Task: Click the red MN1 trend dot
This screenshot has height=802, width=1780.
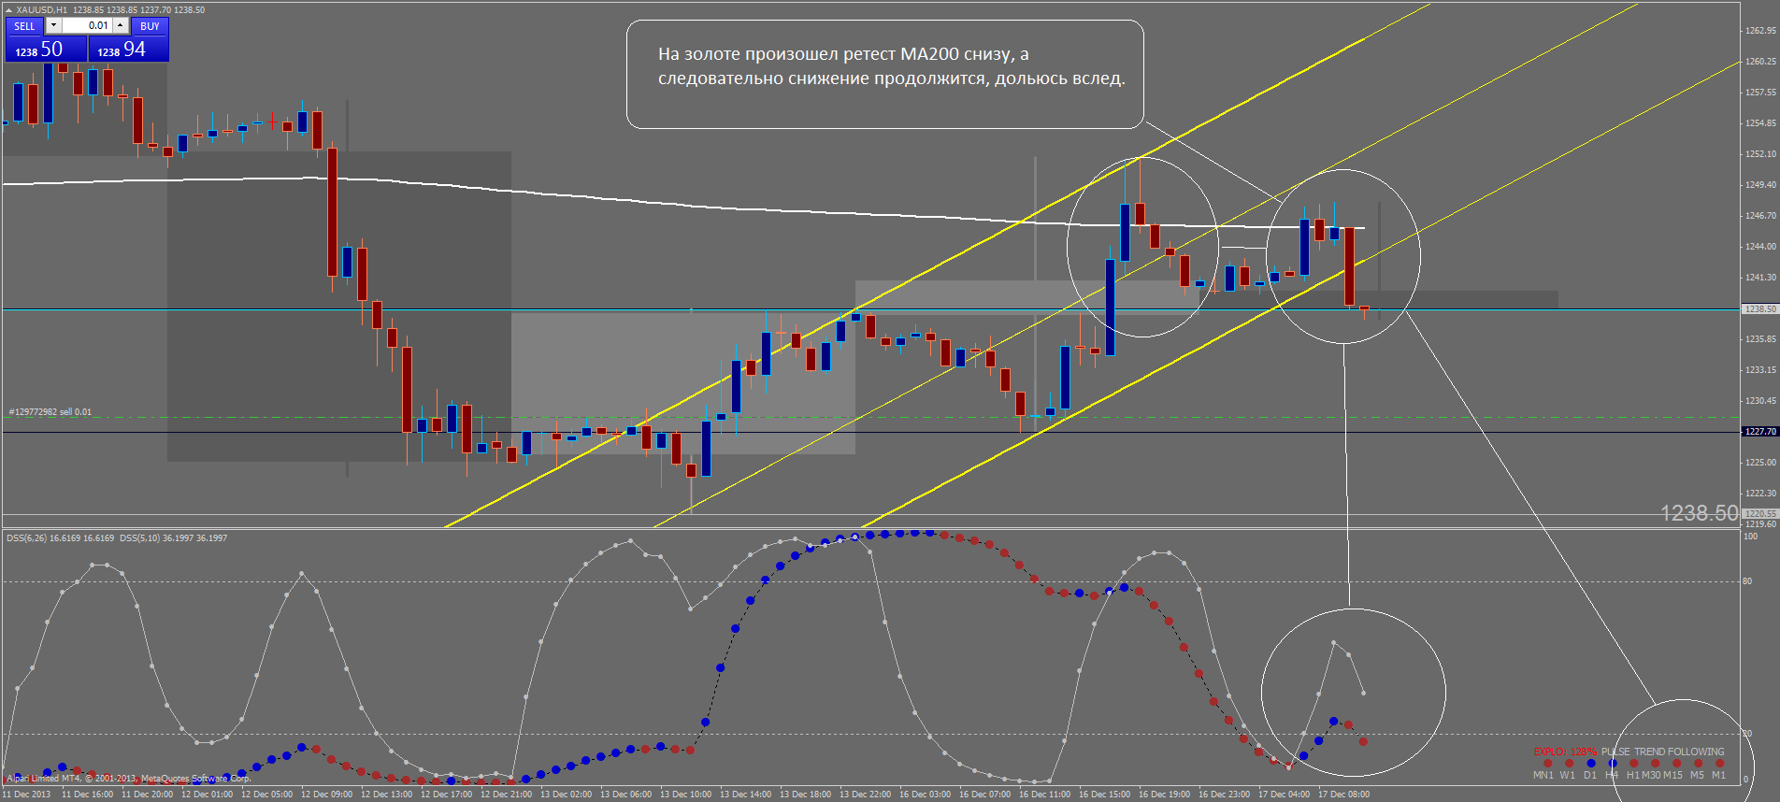Action: point(1548,763)
